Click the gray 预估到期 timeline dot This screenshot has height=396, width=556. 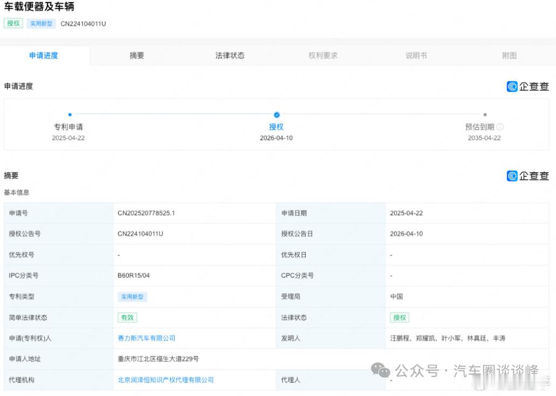pyautogui.click(x=485, y=114)
